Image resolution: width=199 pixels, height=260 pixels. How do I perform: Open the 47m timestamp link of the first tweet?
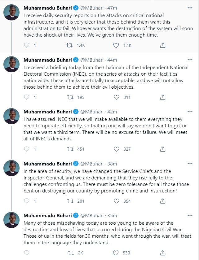[112, 8]
